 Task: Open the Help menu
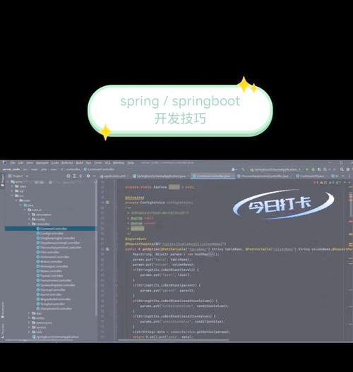pyautogui.click(x=131, y=163)
